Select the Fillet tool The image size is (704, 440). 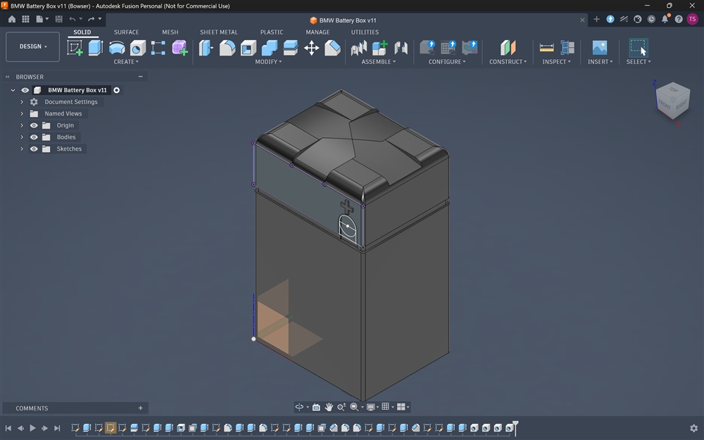click(227, 48)
